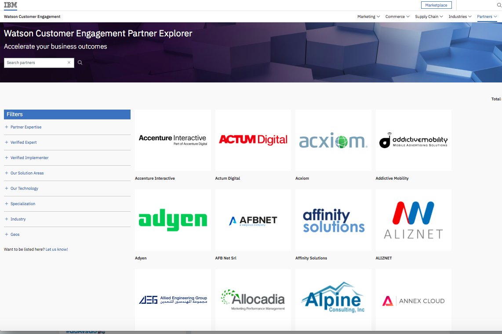Select the Acxiom partner logo tile

coord(333,140)
